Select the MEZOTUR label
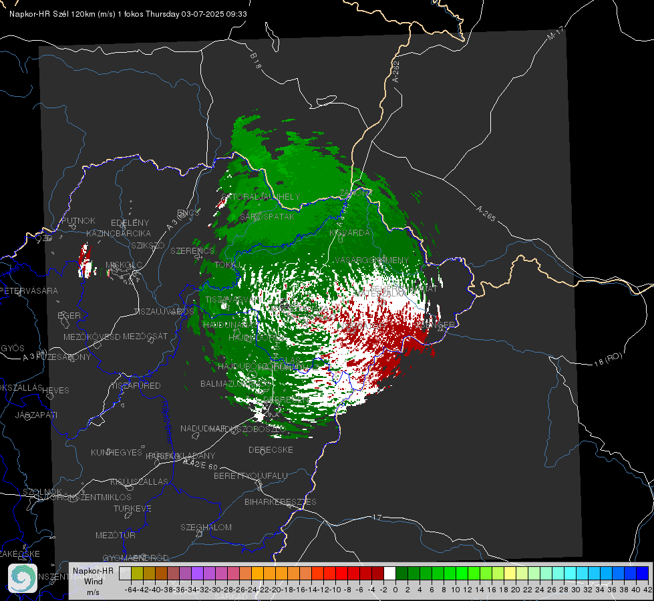This screenshot has height=601, width=654. click(115, 535)
